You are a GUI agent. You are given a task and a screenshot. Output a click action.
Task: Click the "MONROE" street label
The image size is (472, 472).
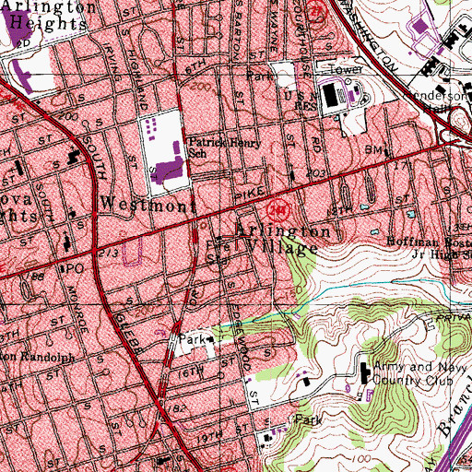(77, 309)
